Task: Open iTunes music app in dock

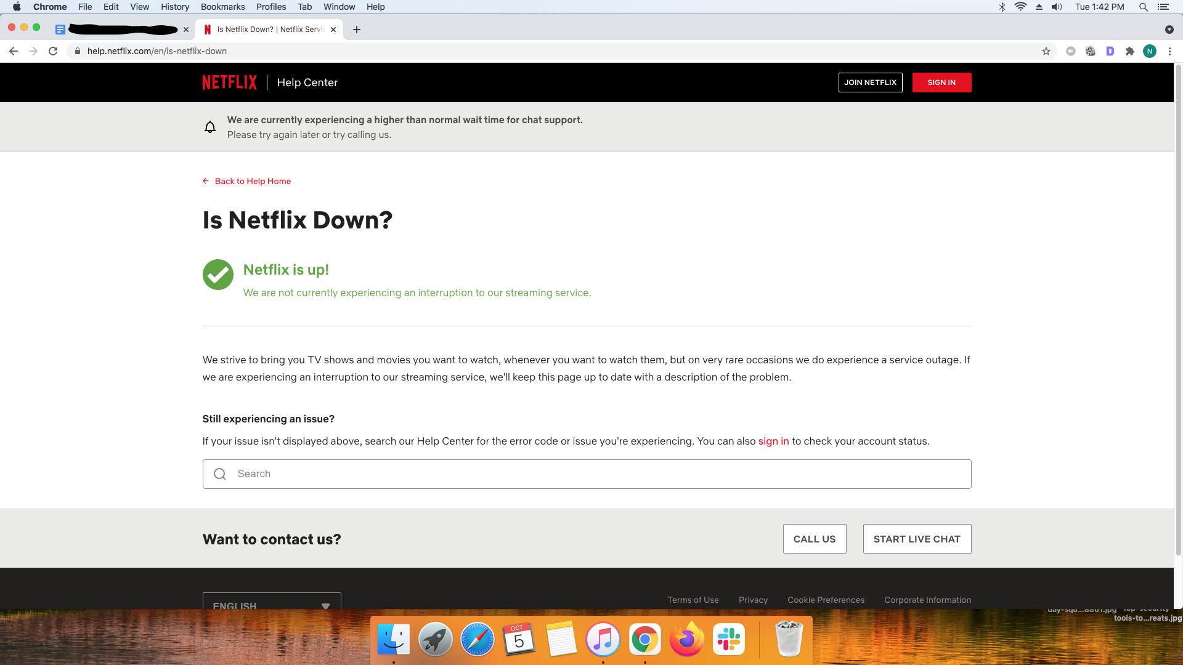Action: coord(603,640)
